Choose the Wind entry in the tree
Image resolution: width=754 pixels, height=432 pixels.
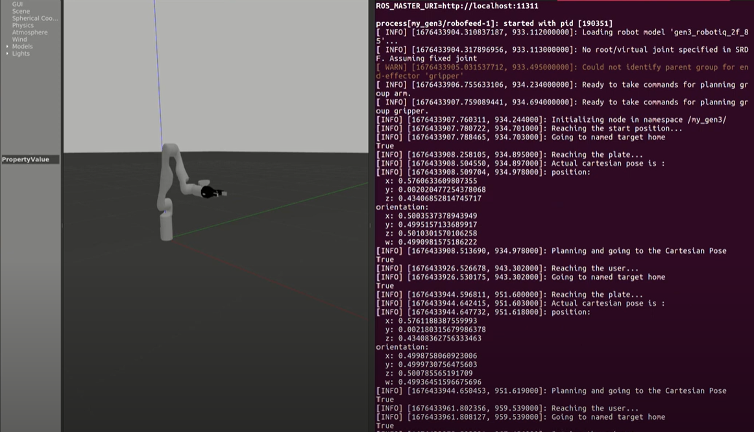[19, 40]
